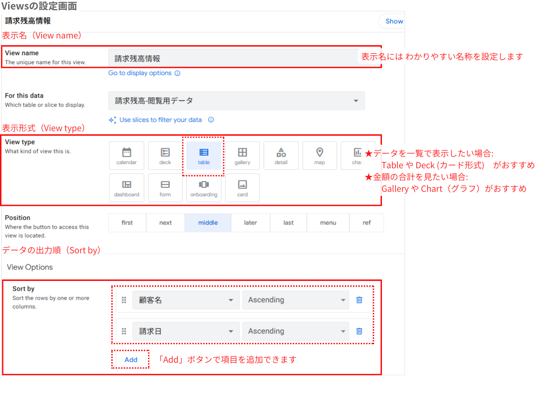This screenshot has width=543, height=398.
Task: Set the view Position to first
Action: click(x=127, y=223)
